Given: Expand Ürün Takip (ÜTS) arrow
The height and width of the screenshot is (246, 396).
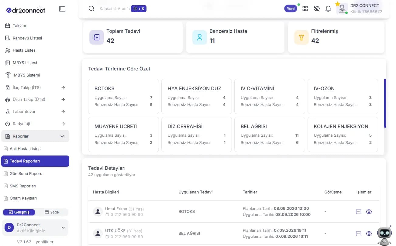Looking at the screenshot, I should point(63,100).
